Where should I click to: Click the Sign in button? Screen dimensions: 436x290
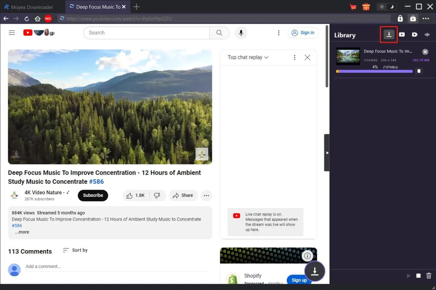tap(303, 33)
